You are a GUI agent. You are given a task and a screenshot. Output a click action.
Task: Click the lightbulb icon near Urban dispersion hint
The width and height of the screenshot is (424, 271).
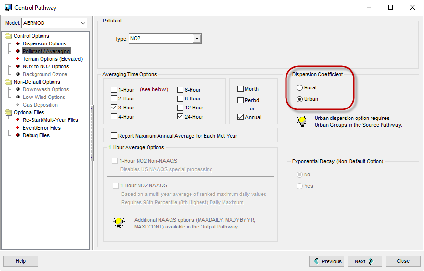[x=302, y=121]
